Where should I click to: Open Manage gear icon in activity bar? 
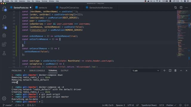[4, 98]
